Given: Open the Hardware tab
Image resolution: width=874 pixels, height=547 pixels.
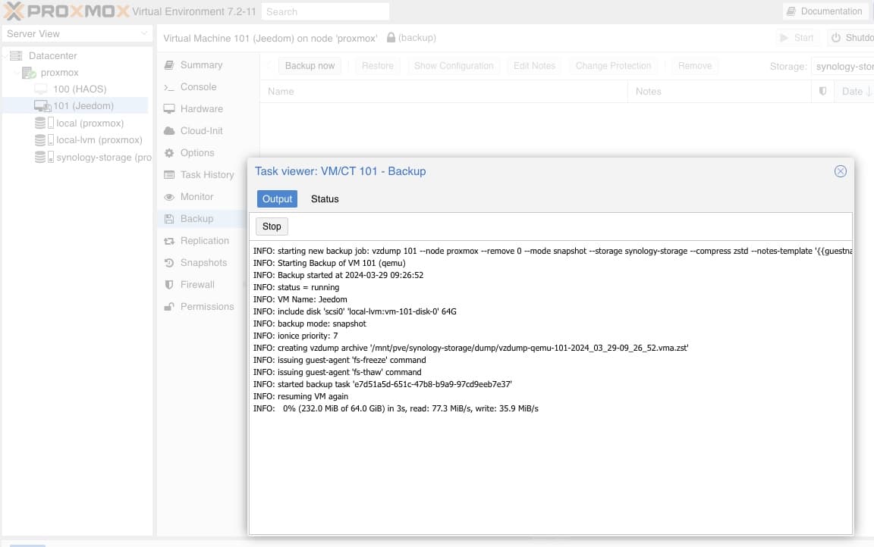Looking at the screenshot, I should [x=201, y=109].
